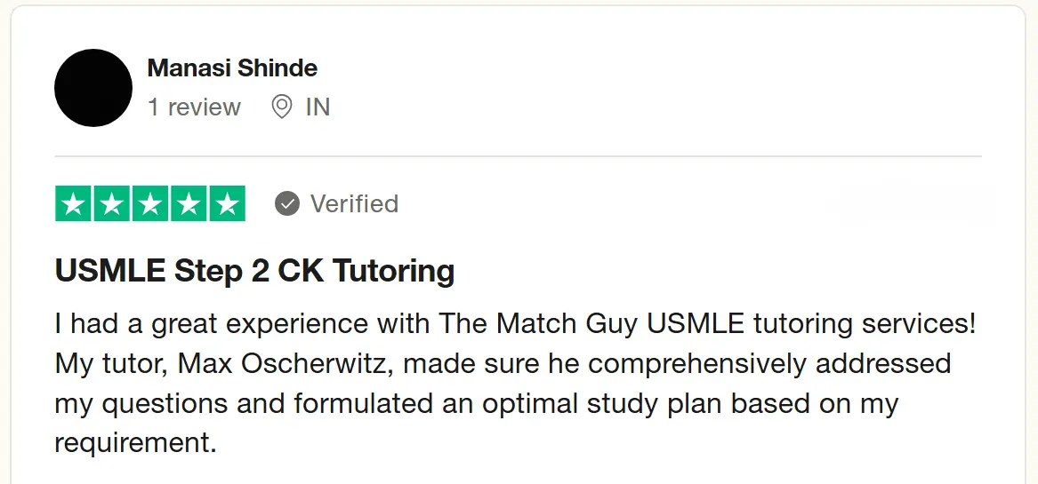Viewport: 1038px width, 484px height.
Task: Click "comprehensively addressed" in the review body
Action: pos(768,364)
